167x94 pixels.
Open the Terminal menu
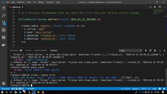point(50,2)
